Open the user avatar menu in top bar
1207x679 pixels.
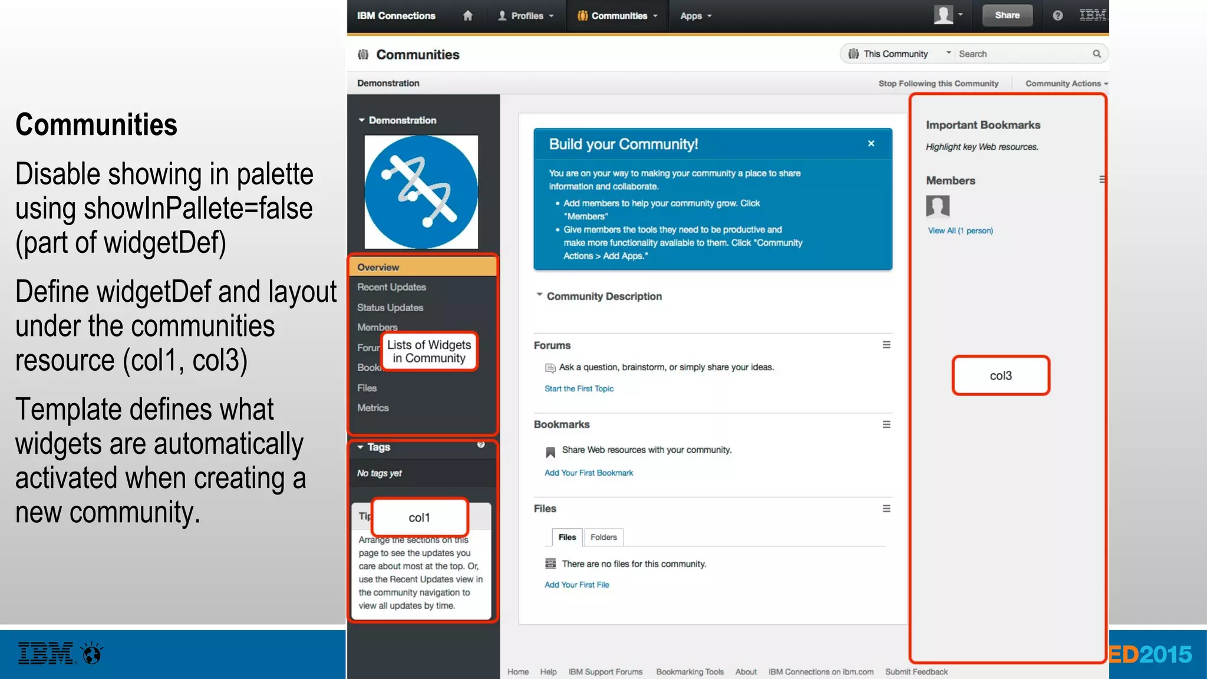(x=948, y=15)
